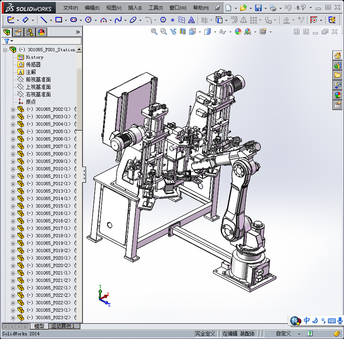Select the Spline tool
344x339 pixels.
tap(118, 20)
